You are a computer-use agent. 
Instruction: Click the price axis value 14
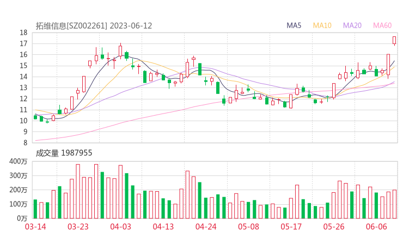click(x=23, y=77)
